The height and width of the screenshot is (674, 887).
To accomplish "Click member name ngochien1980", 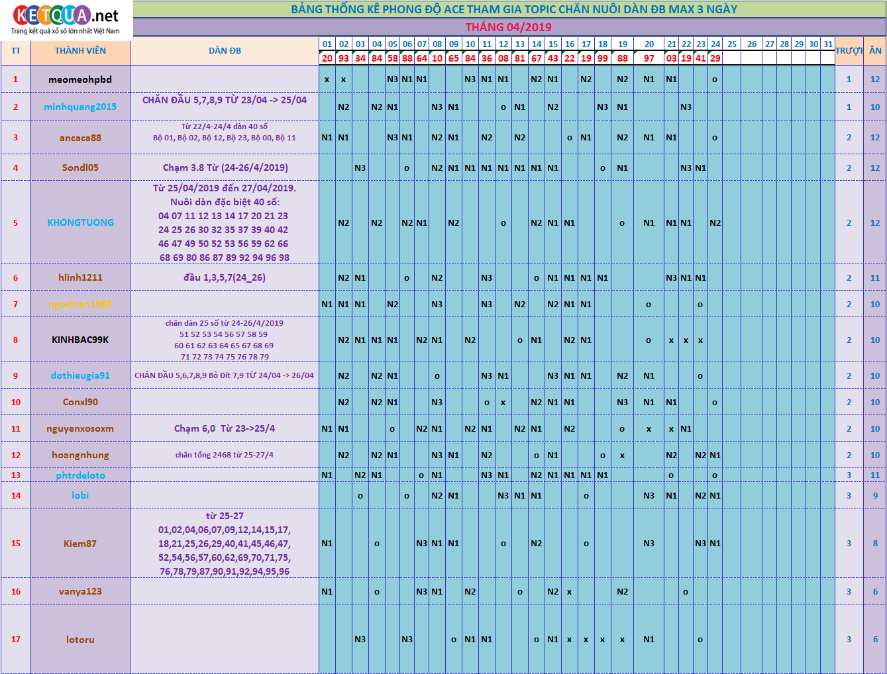I will coord(80,304).
